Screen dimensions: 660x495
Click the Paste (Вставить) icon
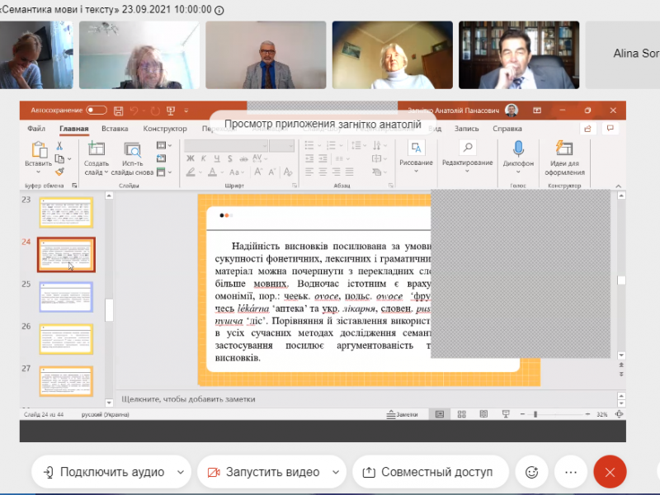pyautogui.click(x=38, y=151)
